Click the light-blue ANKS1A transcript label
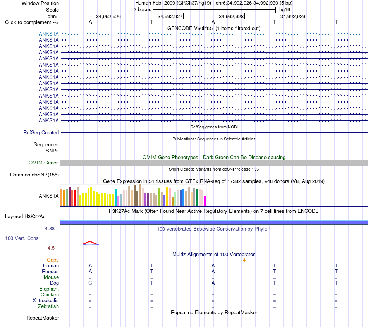The image size is (368, 327). (48, 34)
